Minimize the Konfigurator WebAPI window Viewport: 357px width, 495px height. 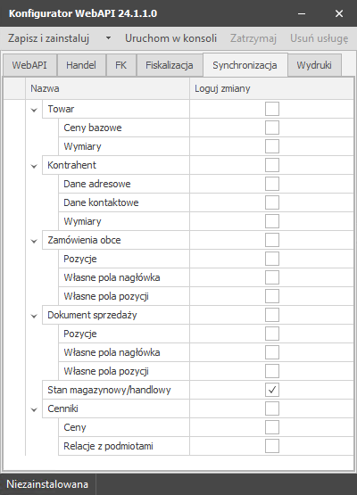click(x=302, y=13)
